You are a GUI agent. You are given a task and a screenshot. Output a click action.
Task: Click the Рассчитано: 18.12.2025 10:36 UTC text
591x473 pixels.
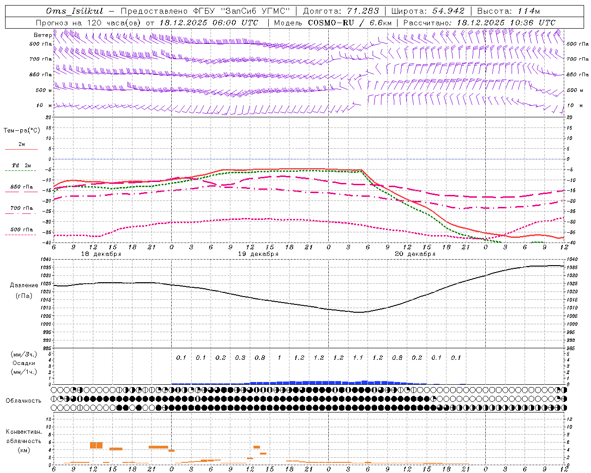pyautogui.click(x=479, y=22)
